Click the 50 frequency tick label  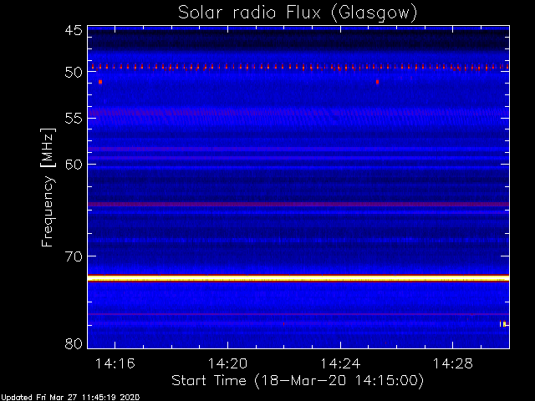pos(74,72)
